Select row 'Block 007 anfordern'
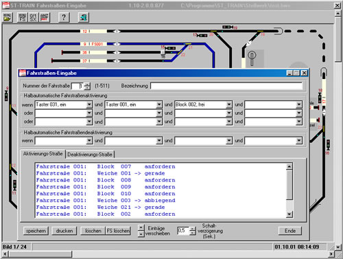This screenshot has width=343, height=259. 106,166
